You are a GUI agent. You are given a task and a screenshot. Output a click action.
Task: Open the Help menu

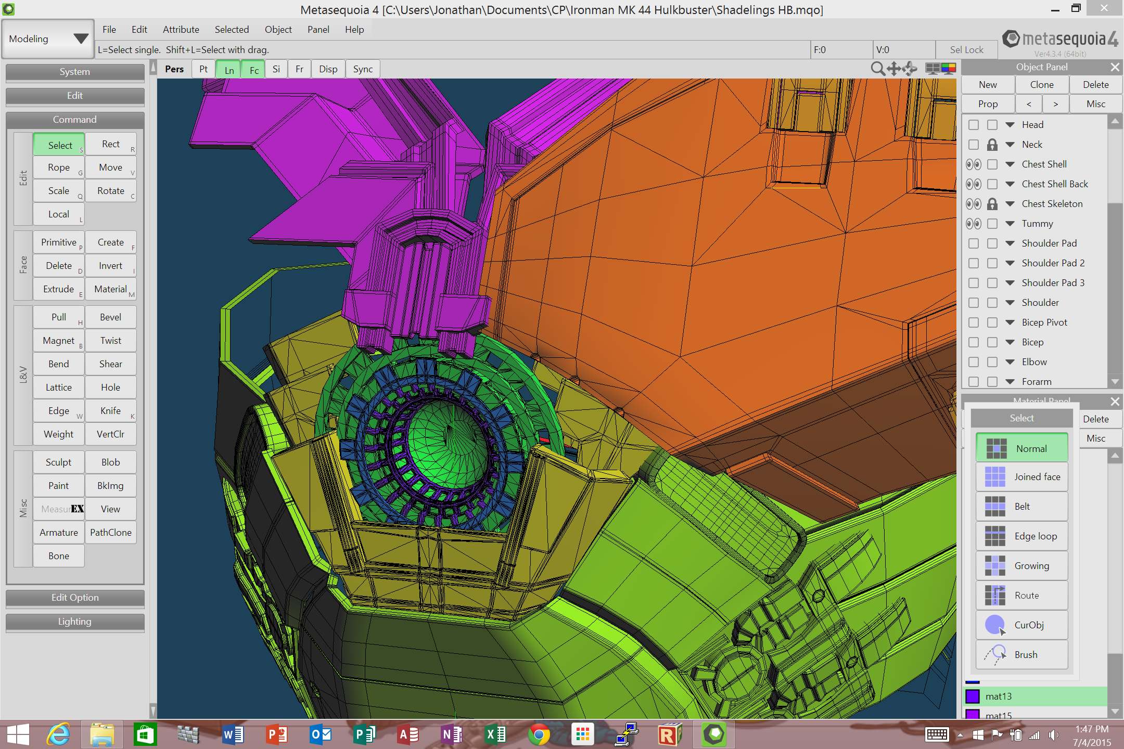tap(354, 30)
